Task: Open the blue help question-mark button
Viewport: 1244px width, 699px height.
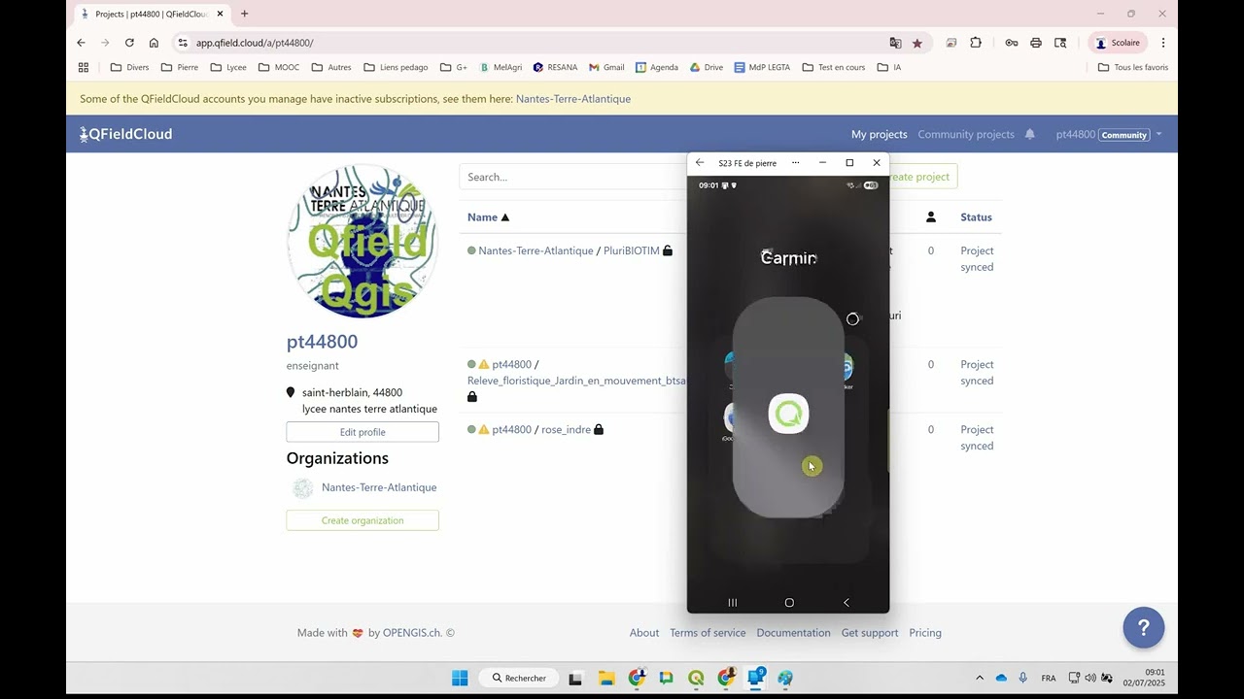Action: pos(1144,628)
